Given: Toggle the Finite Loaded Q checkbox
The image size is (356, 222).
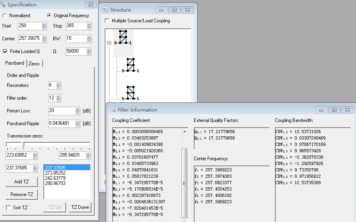Looking at the screenshot, I should (5, 51).
